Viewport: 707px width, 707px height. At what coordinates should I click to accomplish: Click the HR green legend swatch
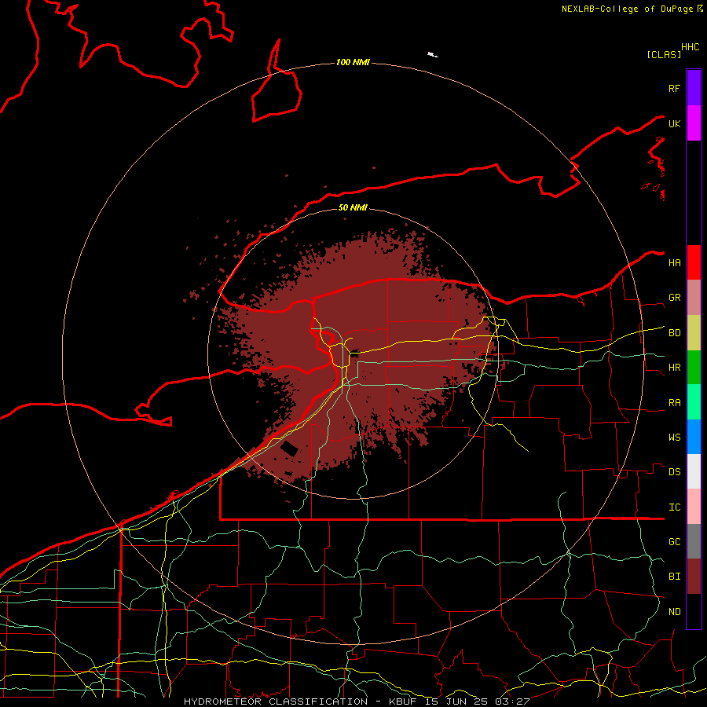point(694,367)
